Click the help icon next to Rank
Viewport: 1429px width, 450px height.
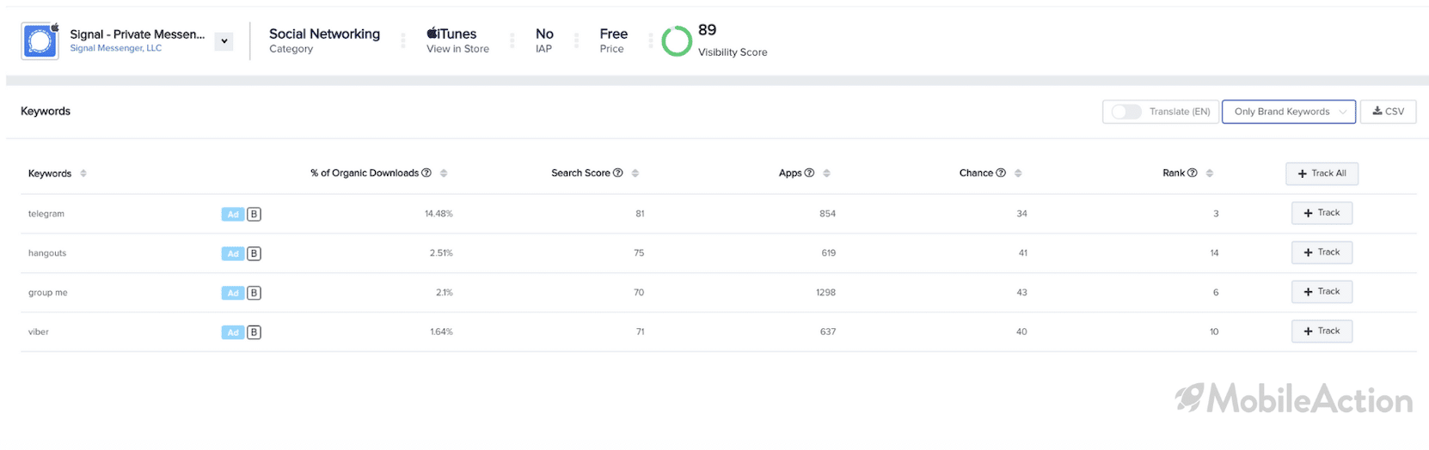pos(1193,173)
